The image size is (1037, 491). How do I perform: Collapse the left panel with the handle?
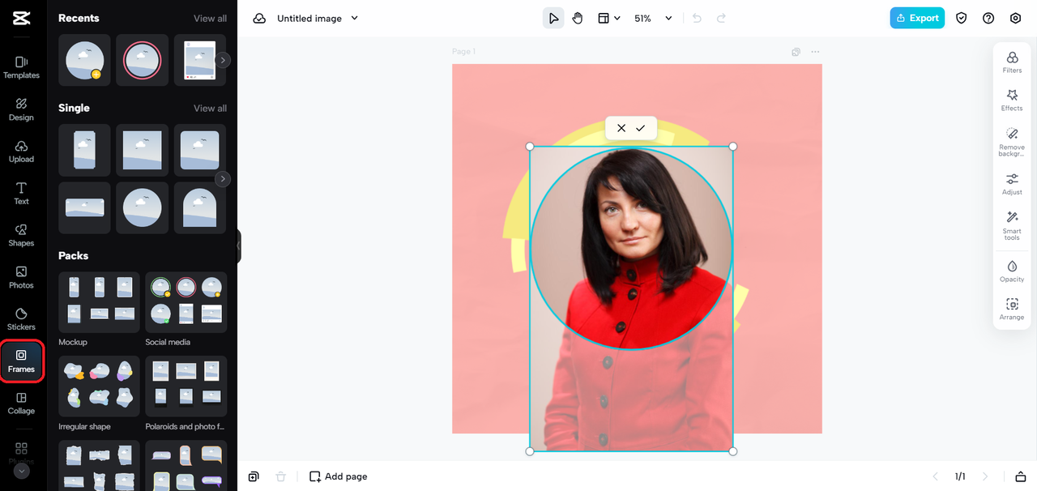(x=239, y=245)
